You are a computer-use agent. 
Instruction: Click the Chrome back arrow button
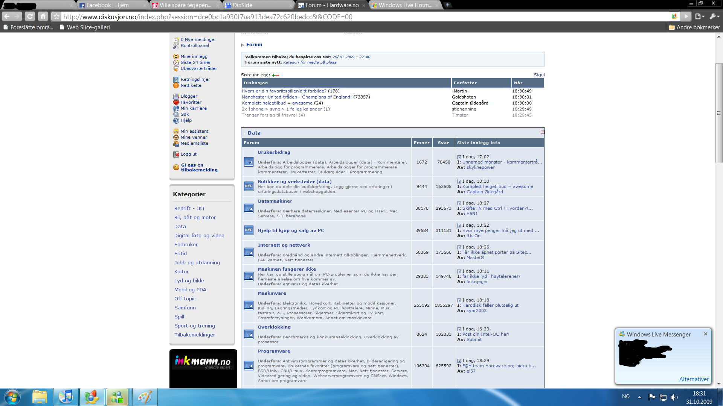[x=7, y=17]
